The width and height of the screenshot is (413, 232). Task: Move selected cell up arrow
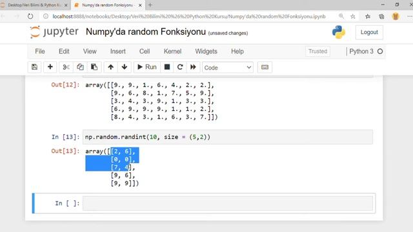coord(110,67)
